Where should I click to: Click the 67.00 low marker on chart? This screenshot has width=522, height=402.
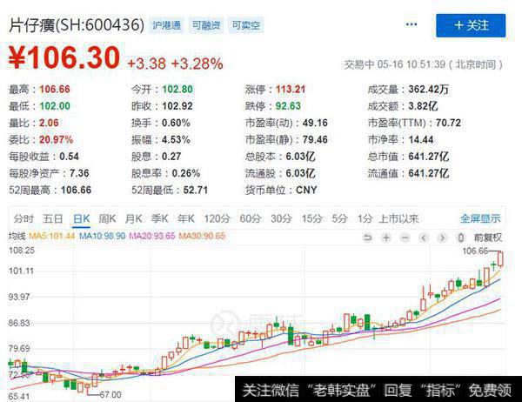point(110,395)
